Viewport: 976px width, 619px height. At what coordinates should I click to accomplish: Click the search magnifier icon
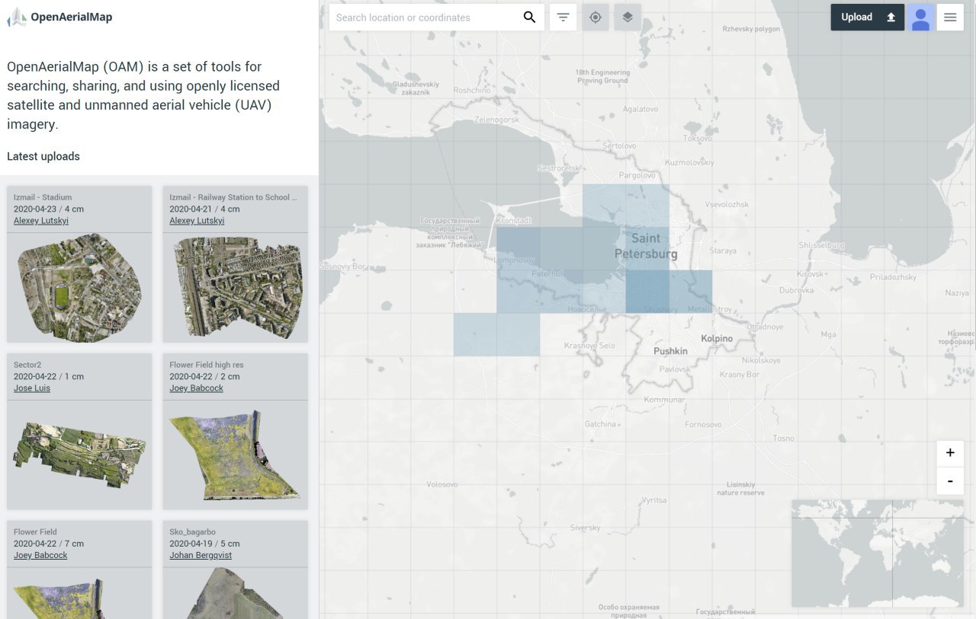[x=529, y=17]
